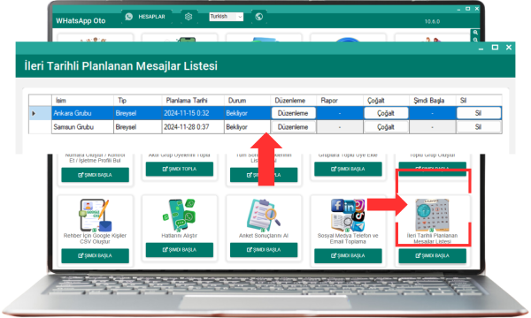The height and width of the screenshot is (318, 531).
Task: Click the Planlama Tarihi column header
Action: tap(193, 101)
